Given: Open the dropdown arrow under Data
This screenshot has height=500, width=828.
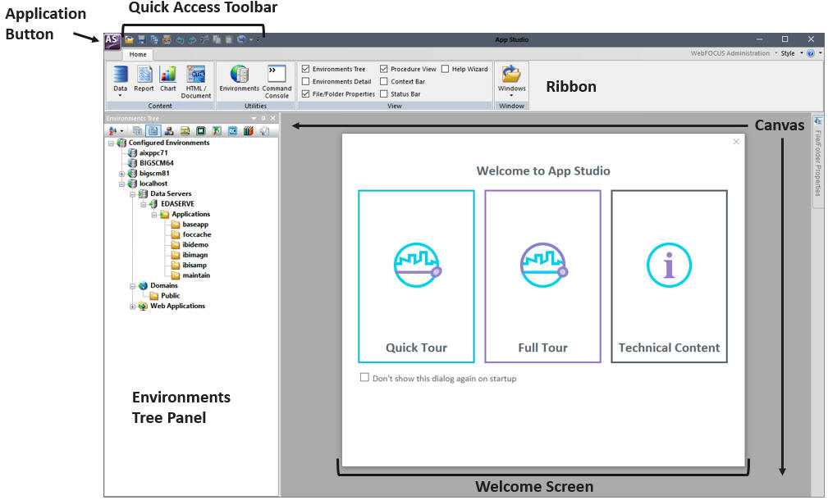Looking at the screenshot, I should pos(121,95).
